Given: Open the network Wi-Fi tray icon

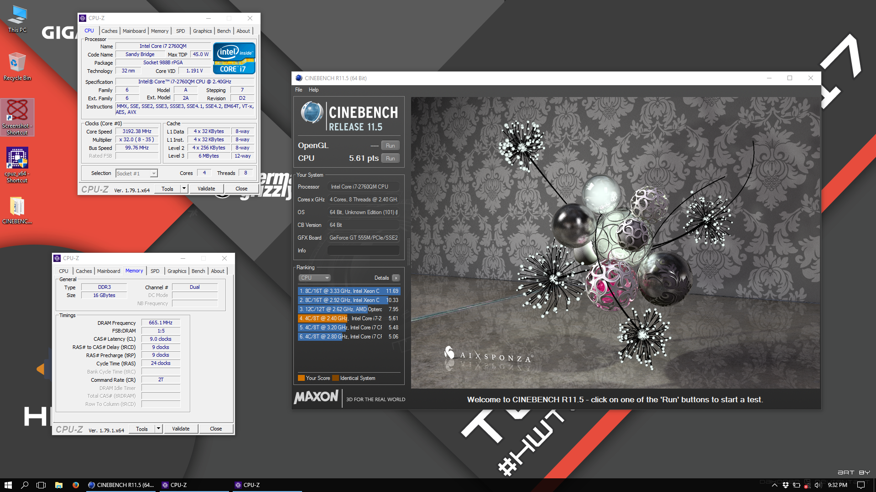Looking at the screenshot, I should 807,485.
